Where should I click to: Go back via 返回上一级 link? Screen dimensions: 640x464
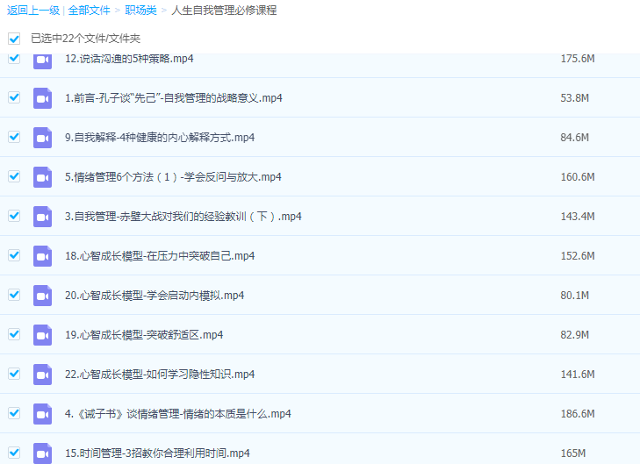pyautogui.click(x=32, y=11)
